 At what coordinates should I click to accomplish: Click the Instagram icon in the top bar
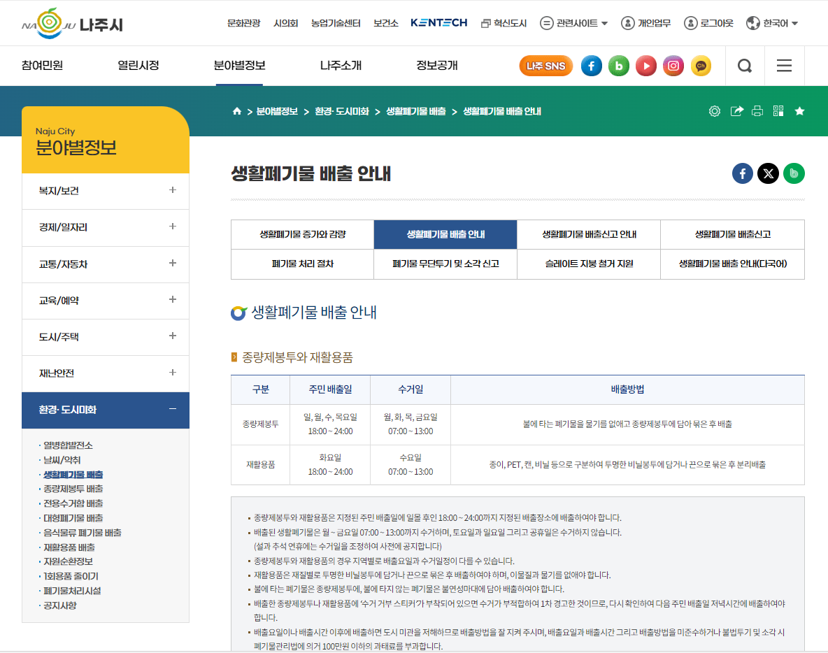point(673,66)
